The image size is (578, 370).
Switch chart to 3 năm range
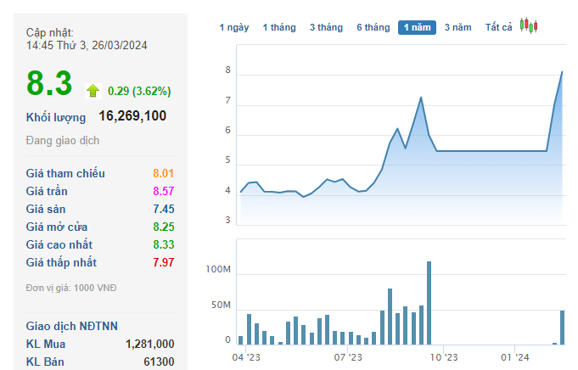pos(457,27)
